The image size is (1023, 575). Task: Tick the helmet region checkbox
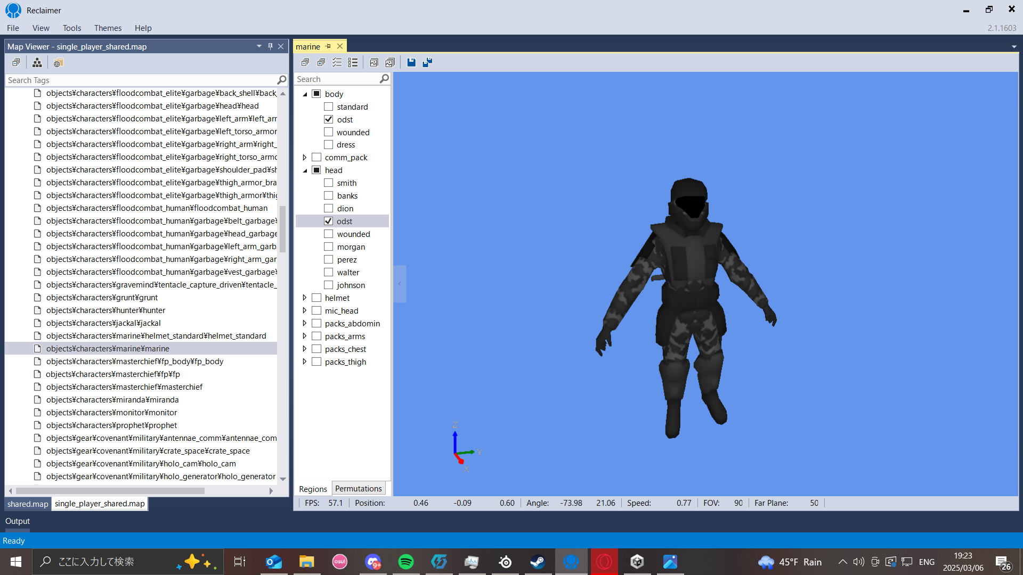point(316,298)
